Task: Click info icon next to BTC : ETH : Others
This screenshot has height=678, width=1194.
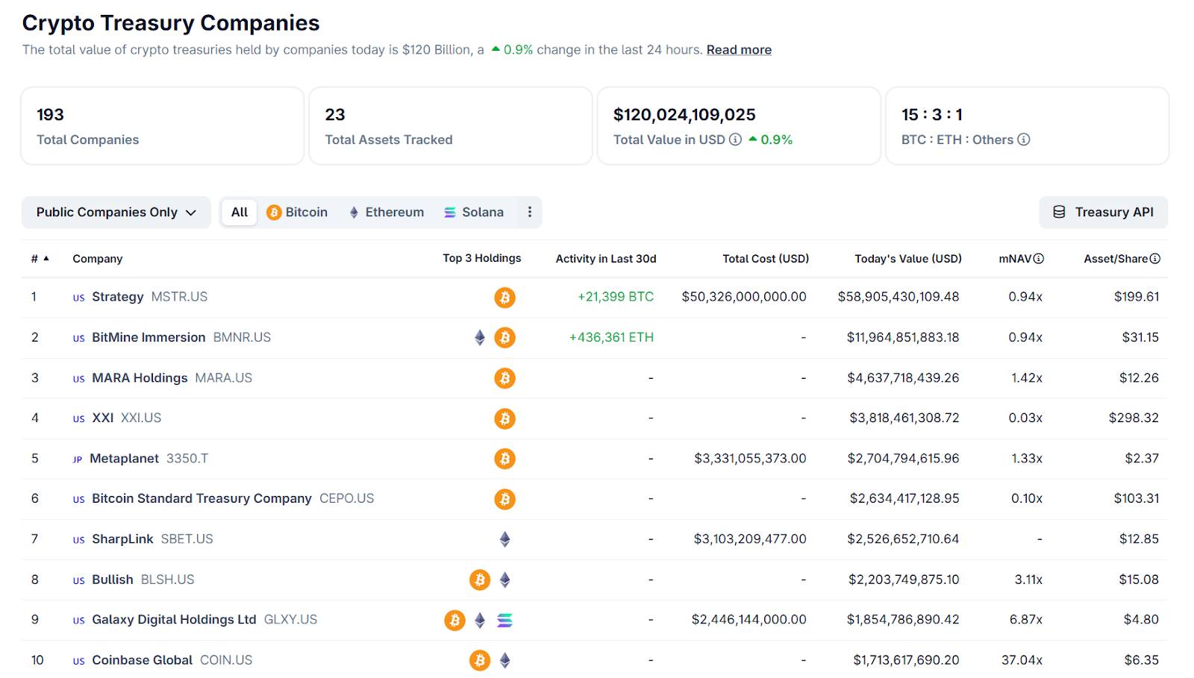Action: (x=1024, y=139)
